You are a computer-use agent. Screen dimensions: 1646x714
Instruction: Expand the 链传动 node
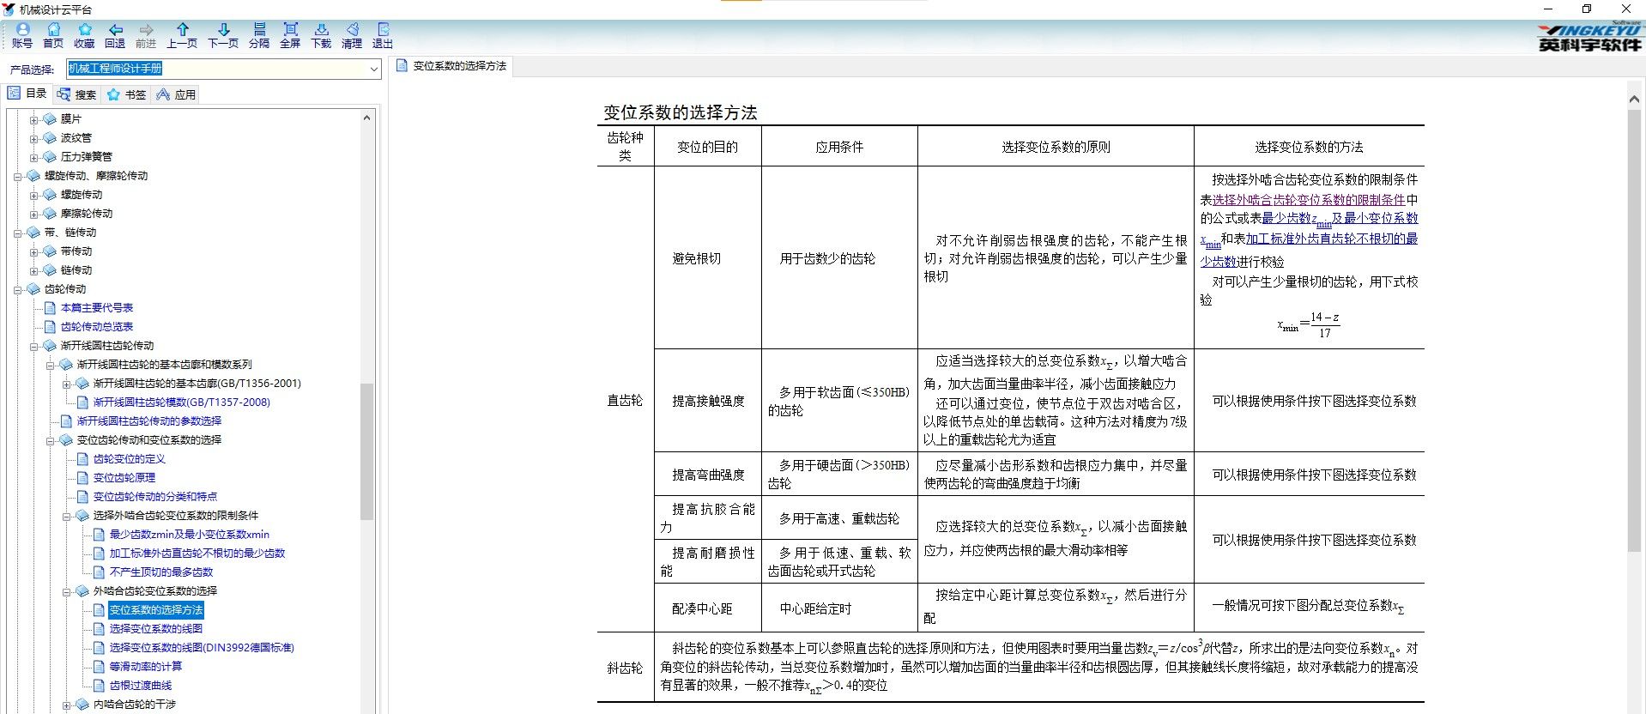[x=33, y=270]
